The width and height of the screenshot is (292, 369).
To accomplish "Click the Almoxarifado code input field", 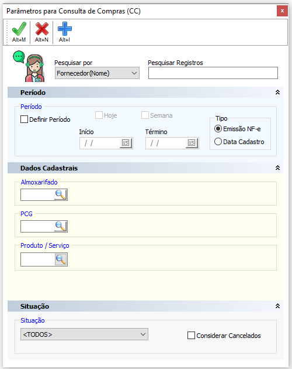I will pos(37,195).
